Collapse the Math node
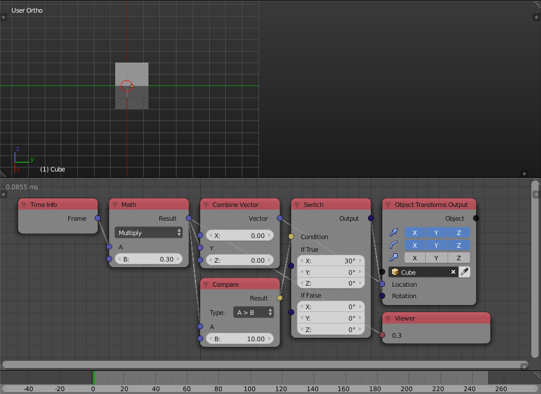The width and height of the screenshot is (541, 394). [115, 205]
